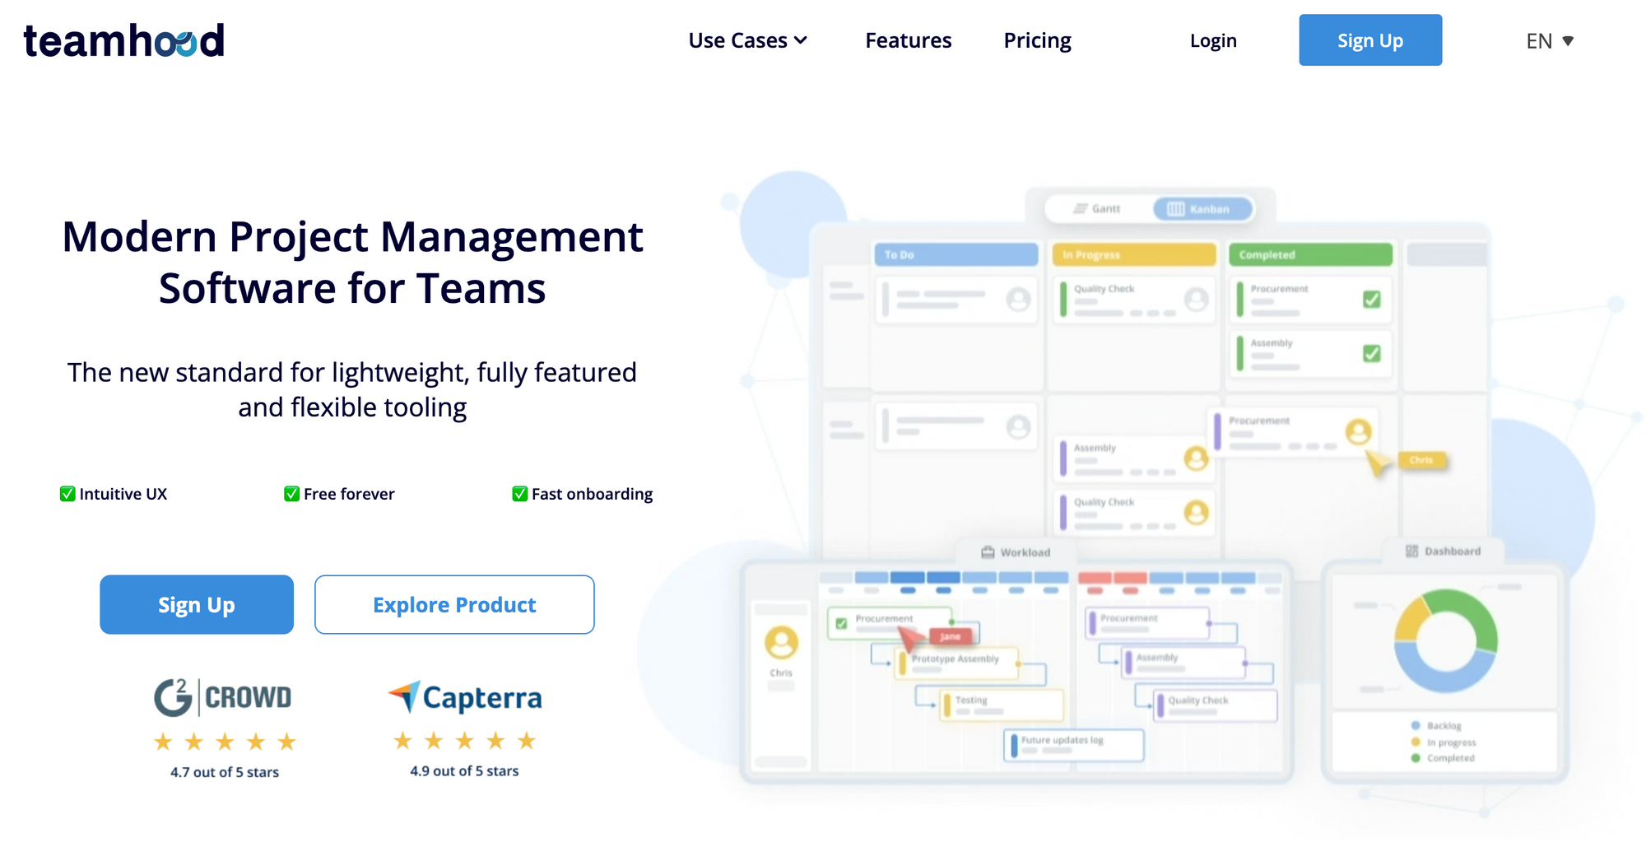Click the green Completed column header
Screen dimensions: 1646x847
[x=1310, y=255]
